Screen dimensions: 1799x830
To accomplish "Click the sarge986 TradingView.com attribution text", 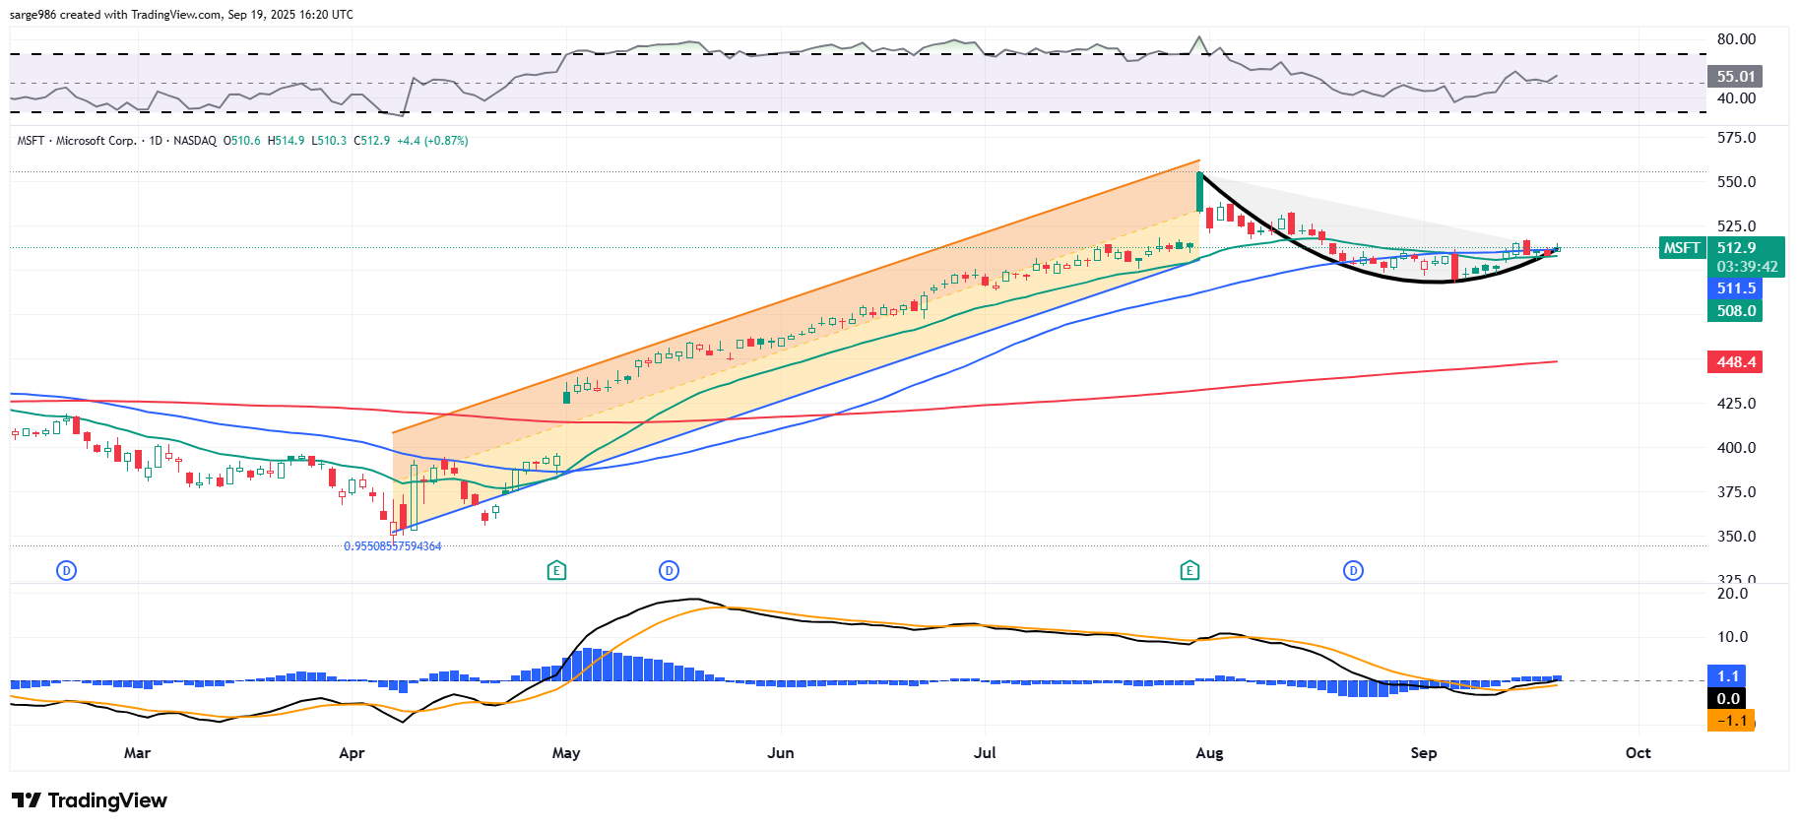I will tap(181, 15).
